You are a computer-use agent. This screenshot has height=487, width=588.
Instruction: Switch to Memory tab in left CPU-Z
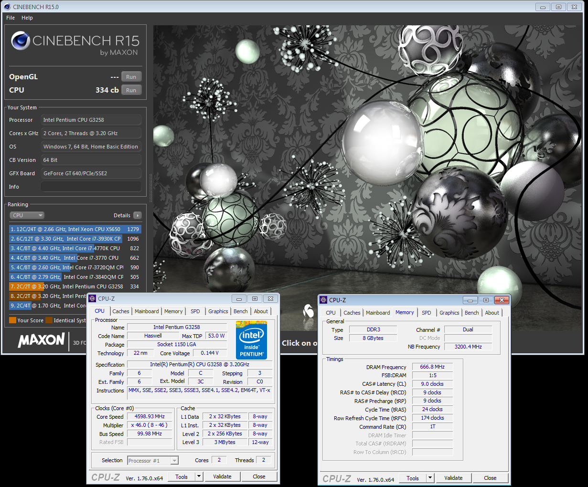coord(173,311)
